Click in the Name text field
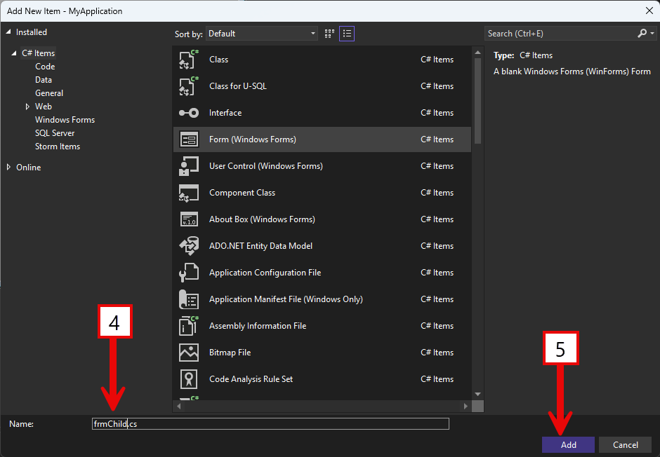This screenshot has height=457, width=660. click(x=270, y=424)
